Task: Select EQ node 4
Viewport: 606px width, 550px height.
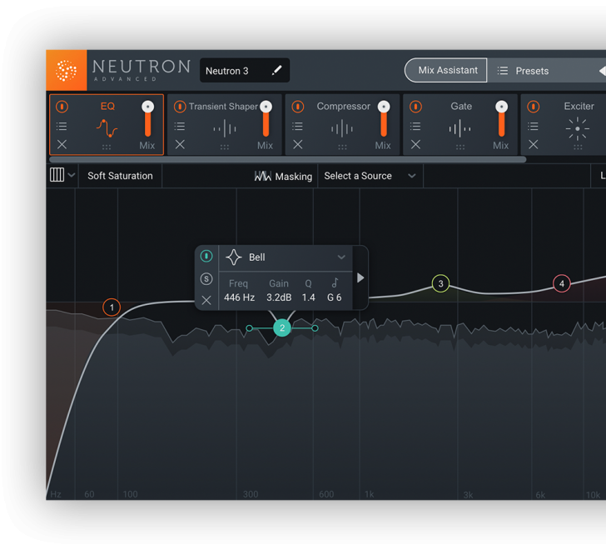Action: 562,283
